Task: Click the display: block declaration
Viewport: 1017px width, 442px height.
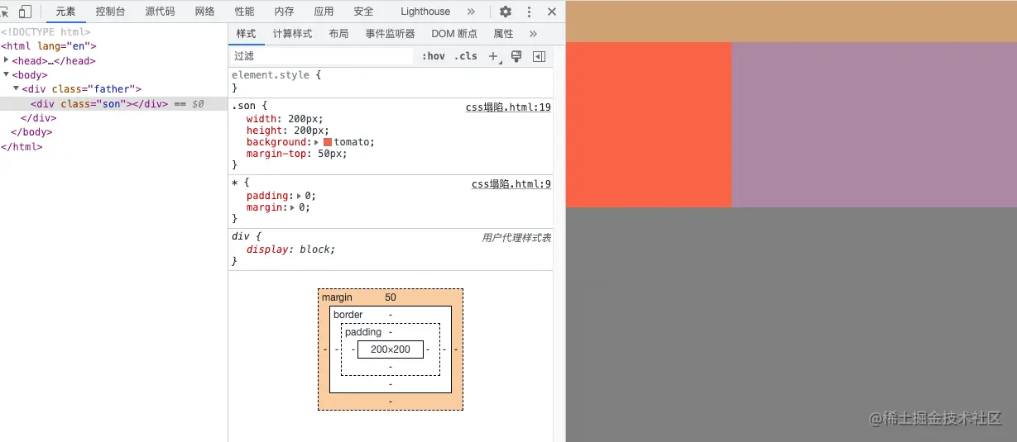Action: coord(291,250)
